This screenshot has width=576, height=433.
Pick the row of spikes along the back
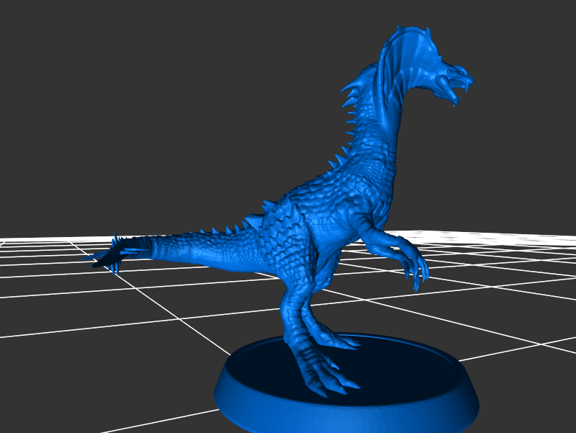[337, 160]
